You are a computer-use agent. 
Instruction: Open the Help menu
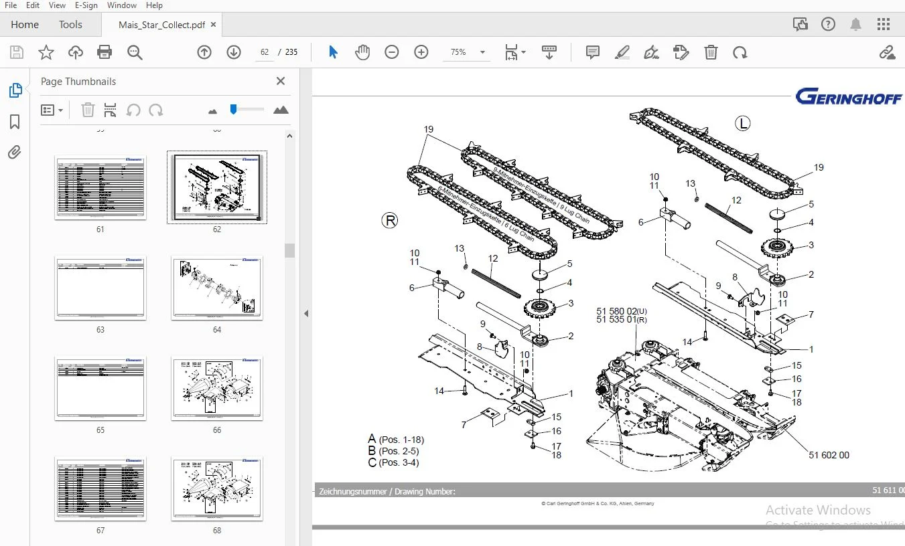154,5
